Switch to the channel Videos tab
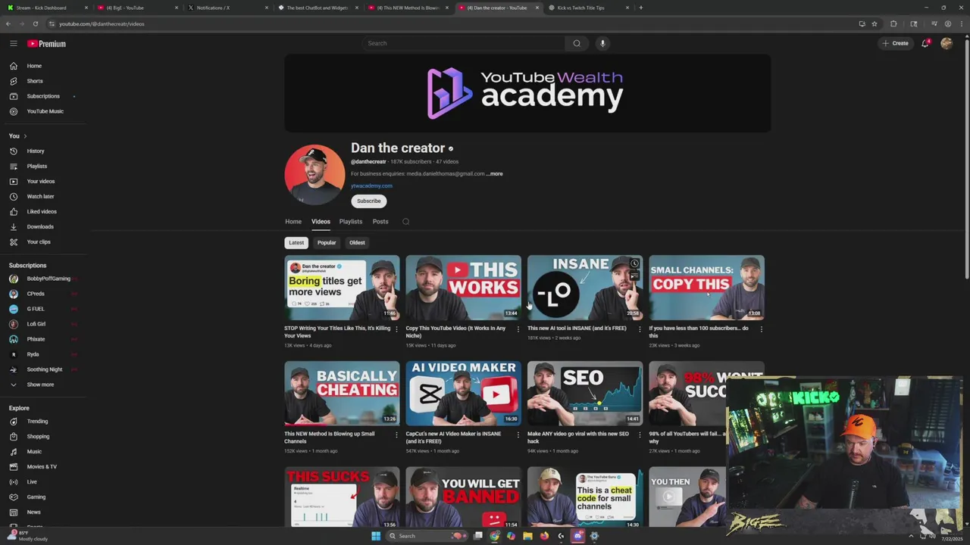The height and width of the screenshot is (545, 970). (x=321, y=222)
